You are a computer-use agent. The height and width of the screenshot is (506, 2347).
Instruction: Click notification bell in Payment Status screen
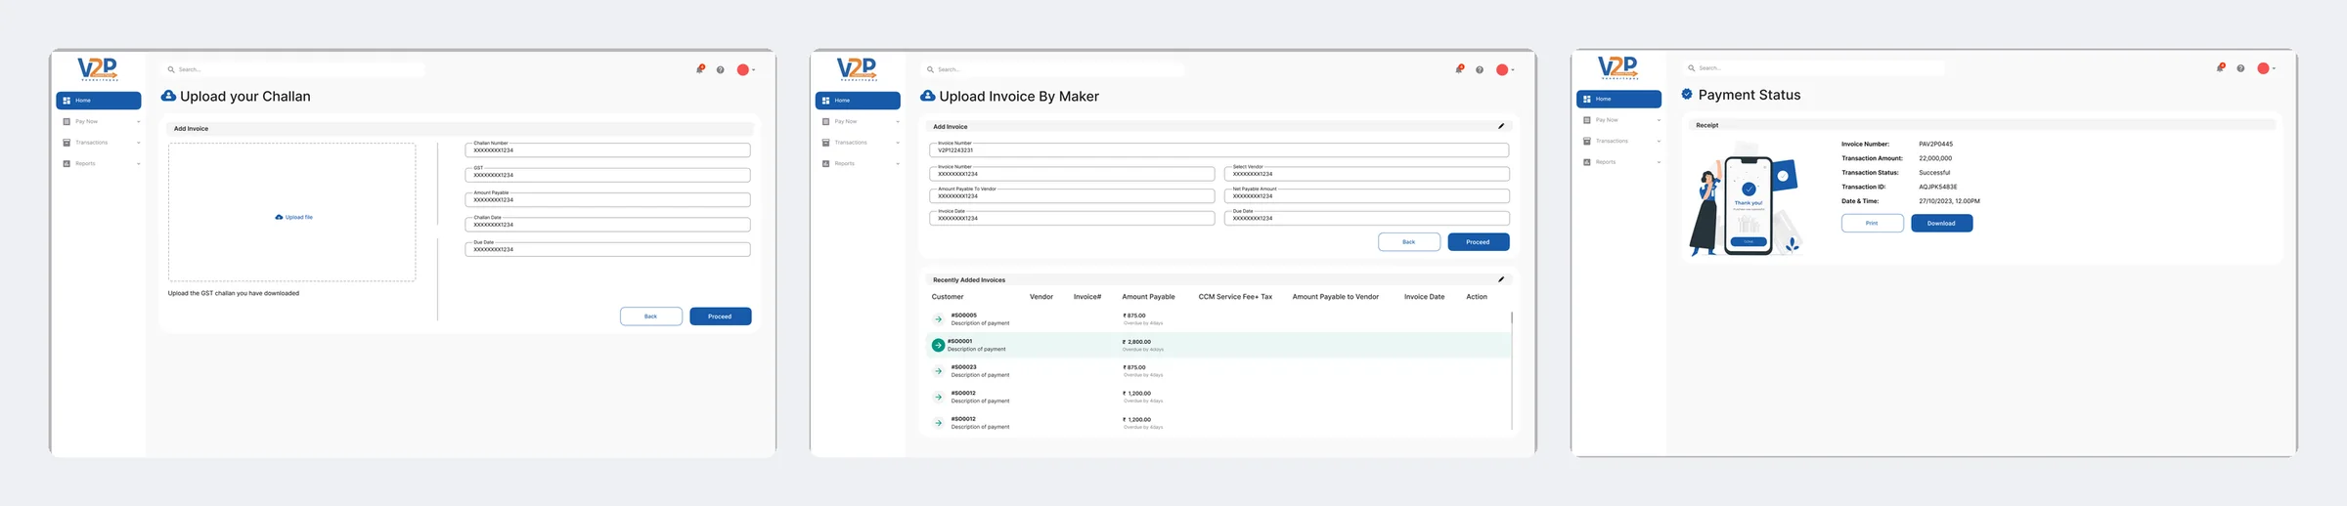[x=2220, y=67]
